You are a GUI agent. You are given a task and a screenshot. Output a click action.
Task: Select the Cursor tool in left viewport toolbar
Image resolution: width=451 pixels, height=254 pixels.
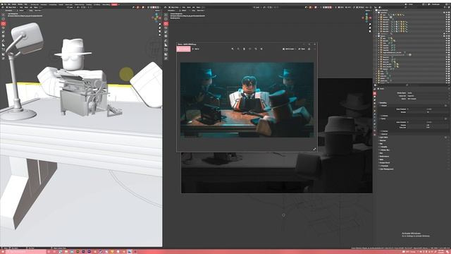3,19
